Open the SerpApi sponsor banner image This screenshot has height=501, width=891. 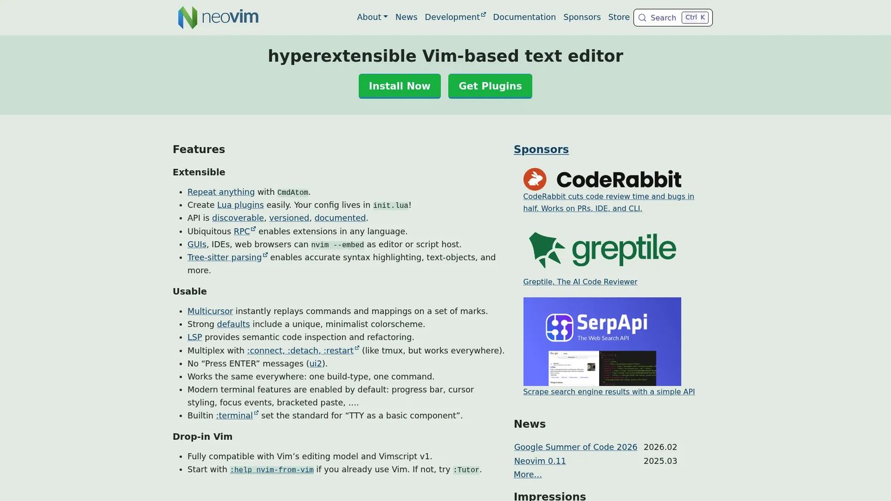pyautogui.click(x=602, y=341)
